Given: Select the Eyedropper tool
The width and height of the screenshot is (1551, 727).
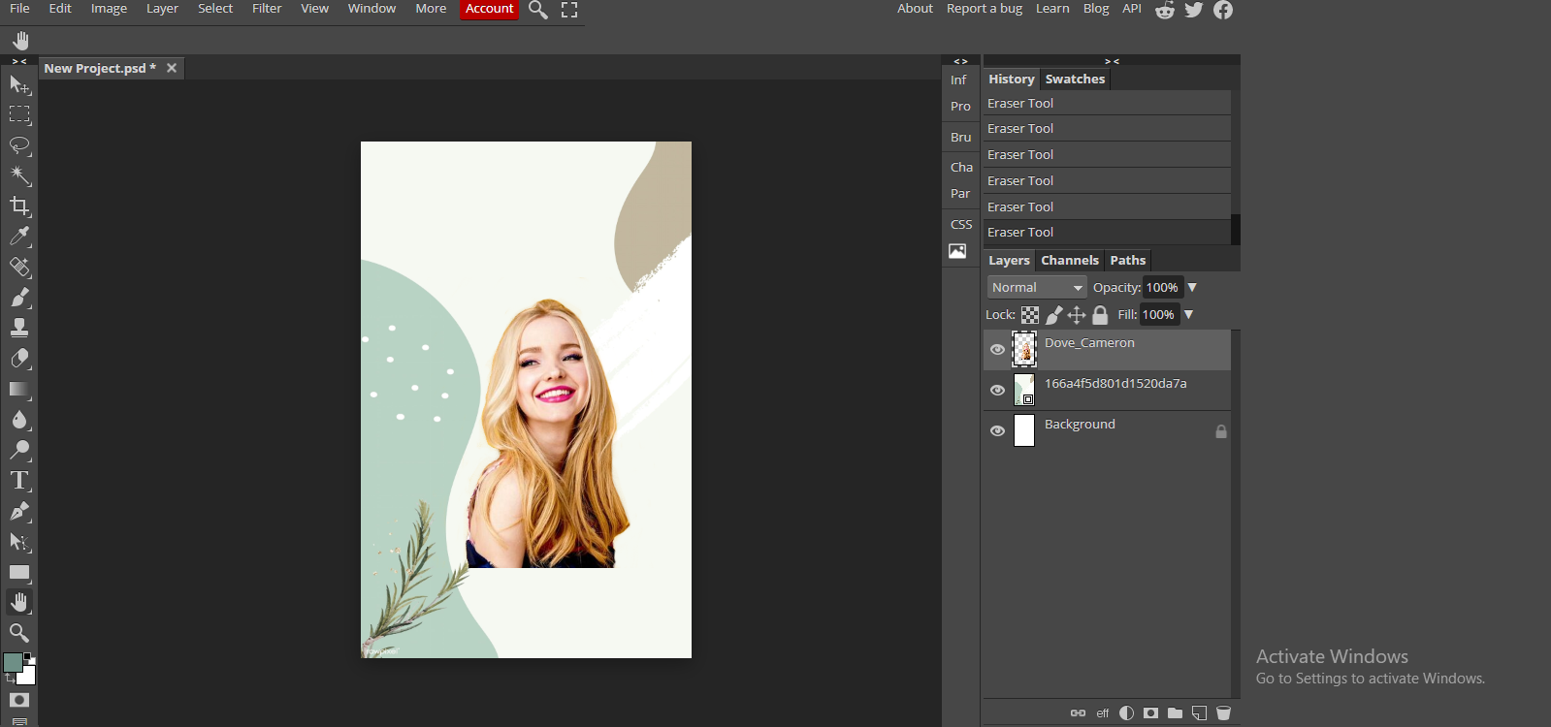Looking at the screenshot, I should [x=19, y=237].
